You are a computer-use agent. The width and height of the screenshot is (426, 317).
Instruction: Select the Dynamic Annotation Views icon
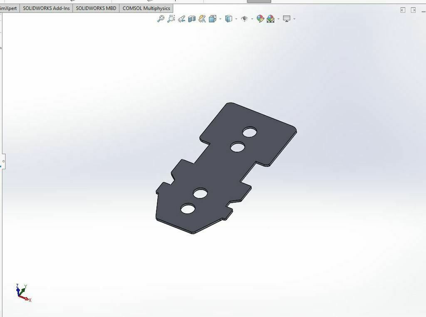[201, 19]
